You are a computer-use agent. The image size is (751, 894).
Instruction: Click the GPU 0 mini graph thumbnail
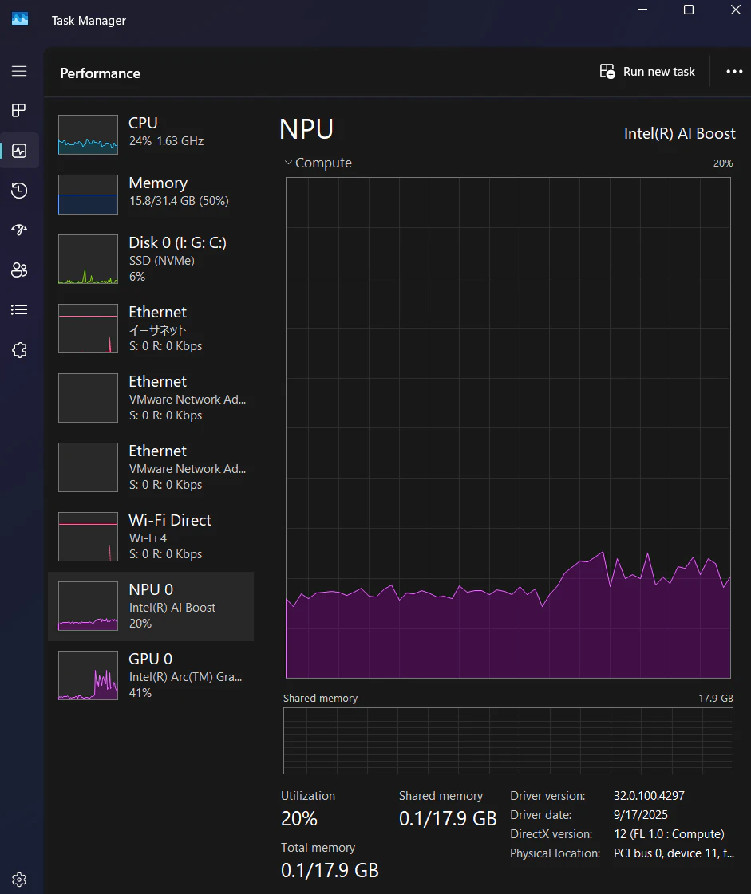click(x=88, y=675)
